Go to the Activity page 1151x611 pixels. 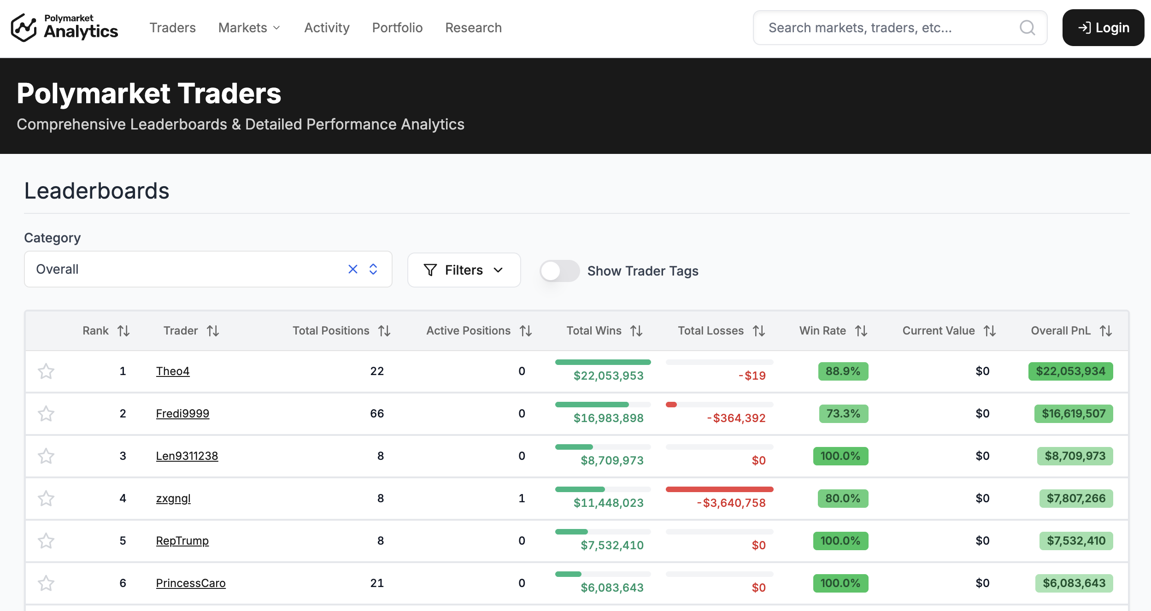tap(327, 28)
